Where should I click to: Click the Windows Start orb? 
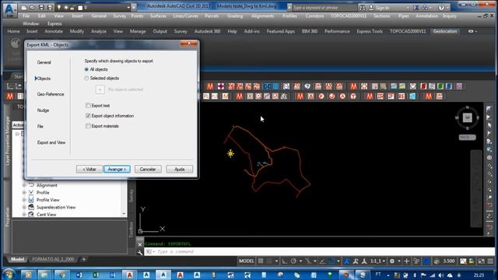click(x=9, y=275)
